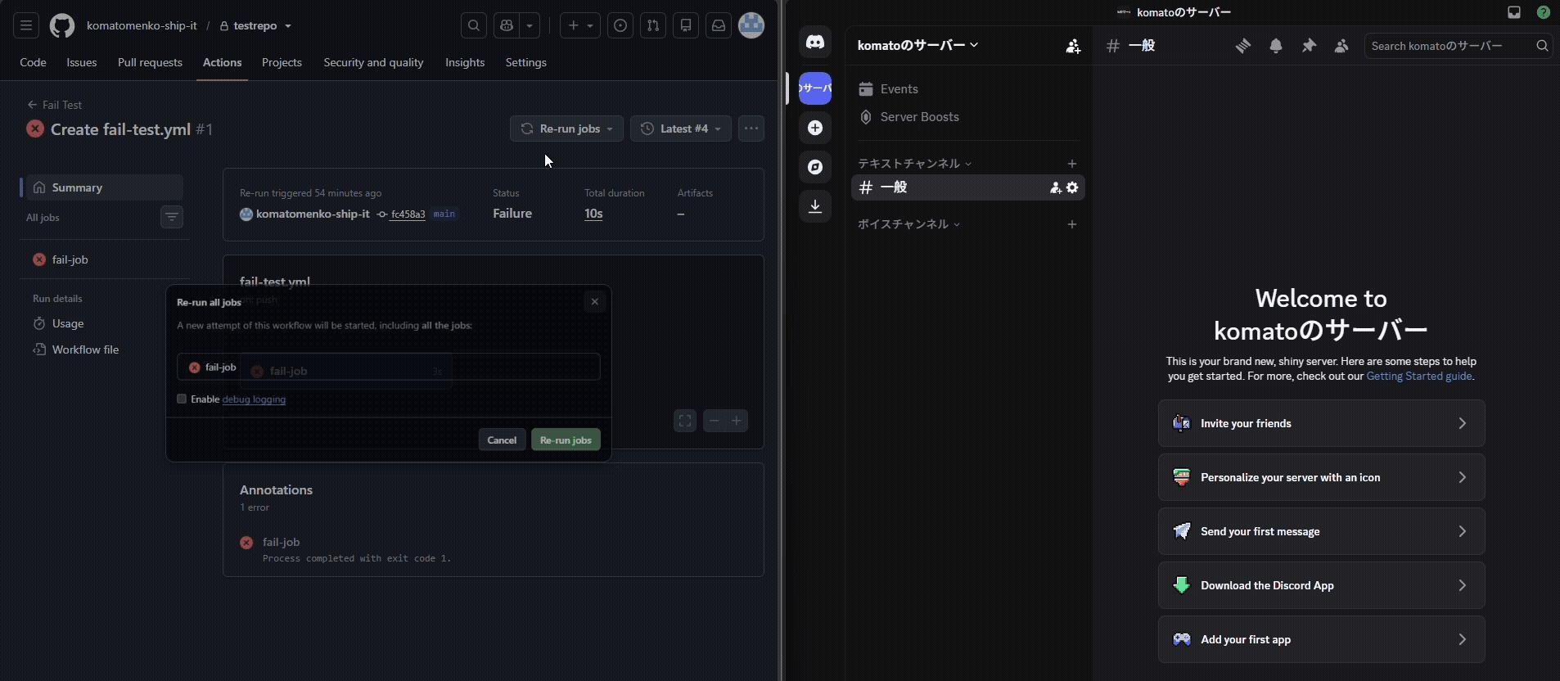This screenshot has width=1560, height=681.
Task: Open 一般 channel settings gear
Action: click(1072, 187)
